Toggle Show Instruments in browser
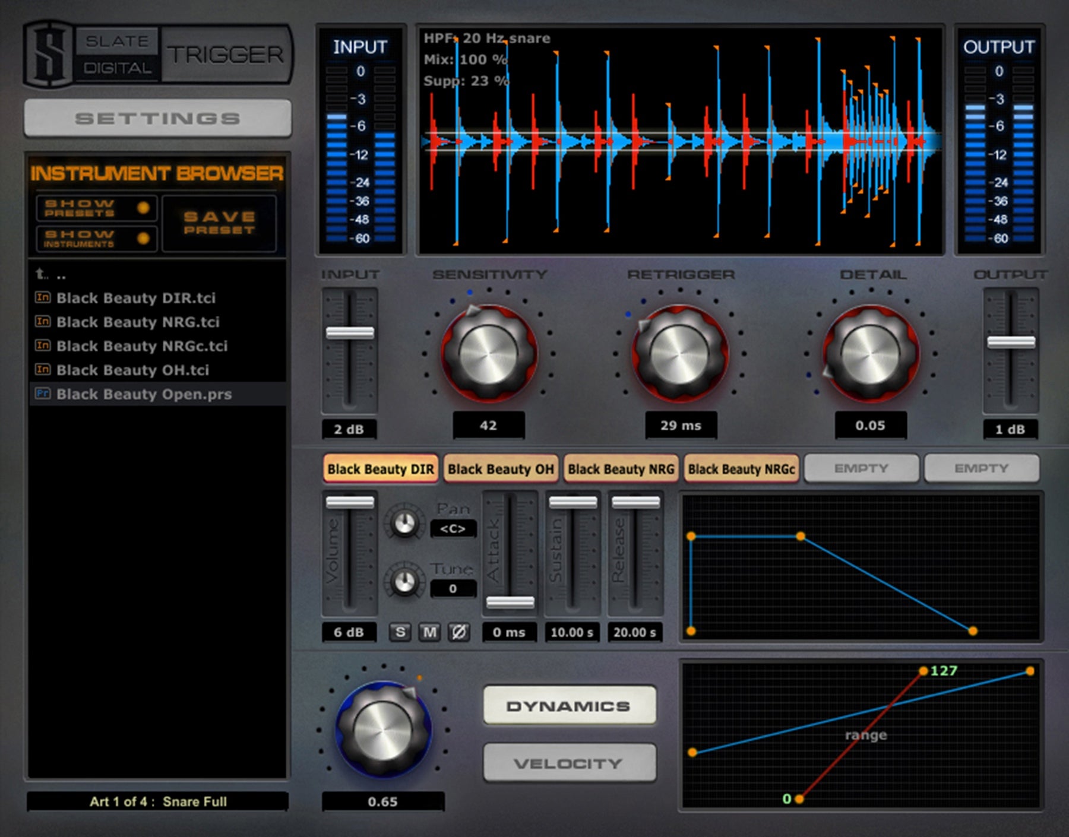The image size is (1069, 837). (96, 239)
